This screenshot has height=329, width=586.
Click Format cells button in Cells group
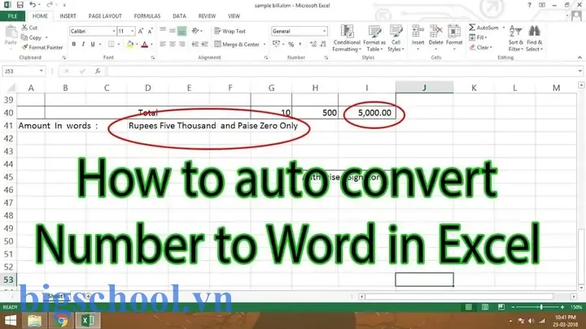[x=454, y=38]
